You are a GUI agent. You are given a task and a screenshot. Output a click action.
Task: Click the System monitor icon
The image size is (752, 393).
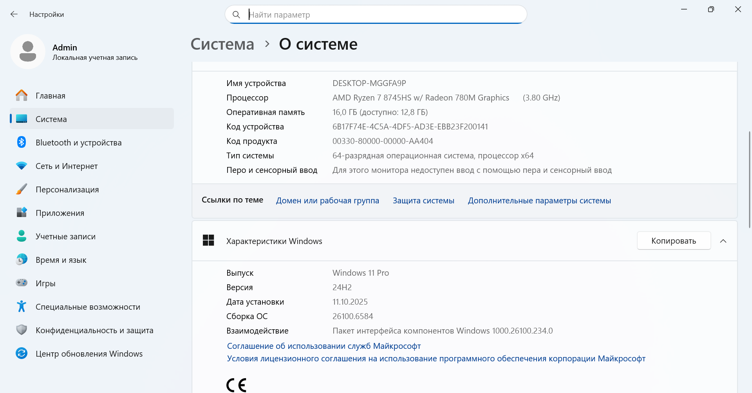pos(22,119)
